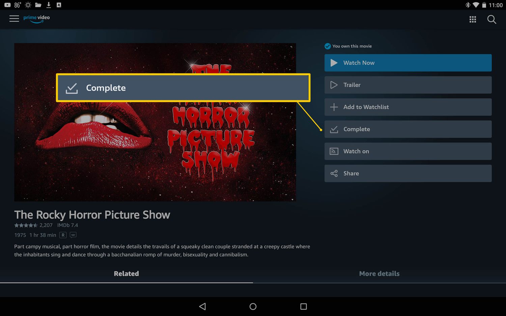Click the 'You own this movie' checkmark

[327, 46]
